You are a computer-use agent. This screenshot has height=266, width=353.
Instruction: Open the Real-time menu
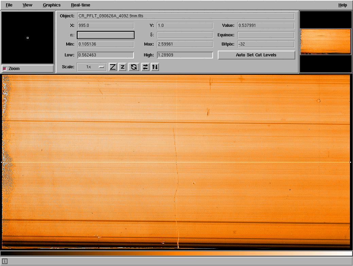pos(81,5)
